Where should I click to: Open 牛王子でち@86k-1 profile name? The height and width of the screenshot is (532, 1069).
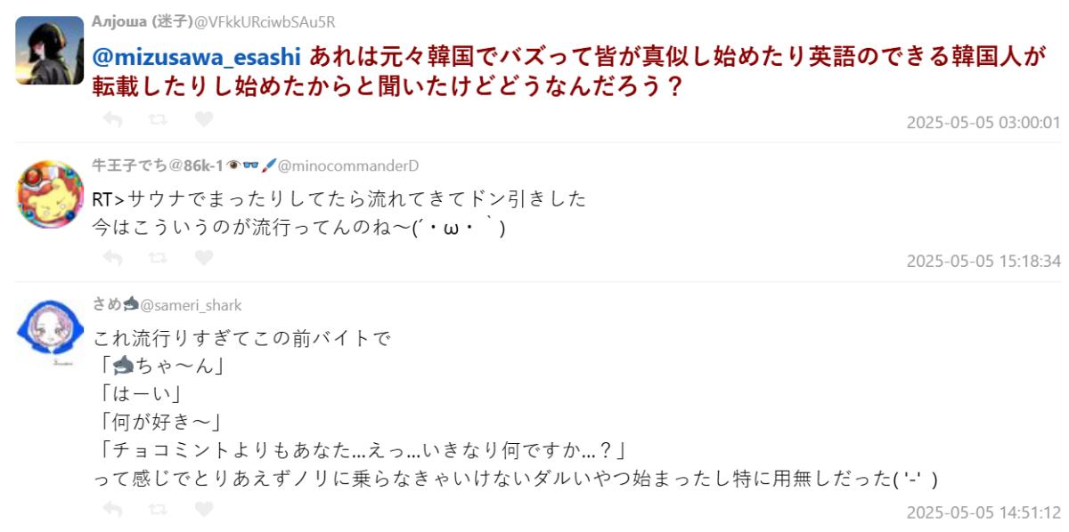(158, 165)
